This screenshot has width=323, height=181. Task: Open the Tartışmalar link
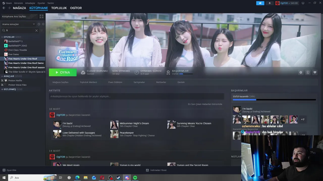(x=139, y=82)
